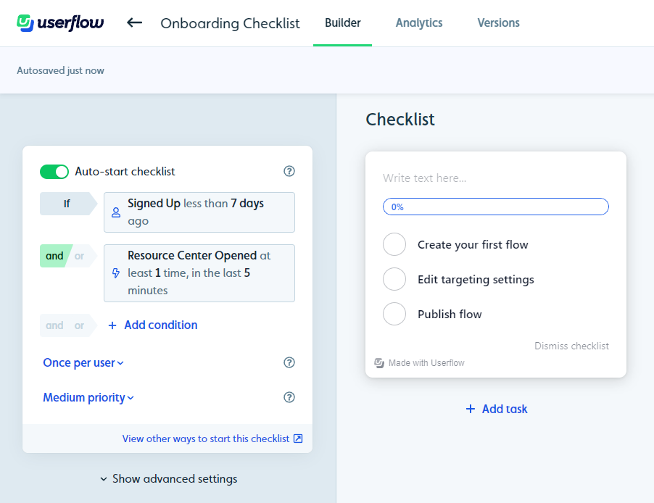This screenshot has width=654, height=503.
Task: Click the help icon beside Once per user
Action: [289, 362]
